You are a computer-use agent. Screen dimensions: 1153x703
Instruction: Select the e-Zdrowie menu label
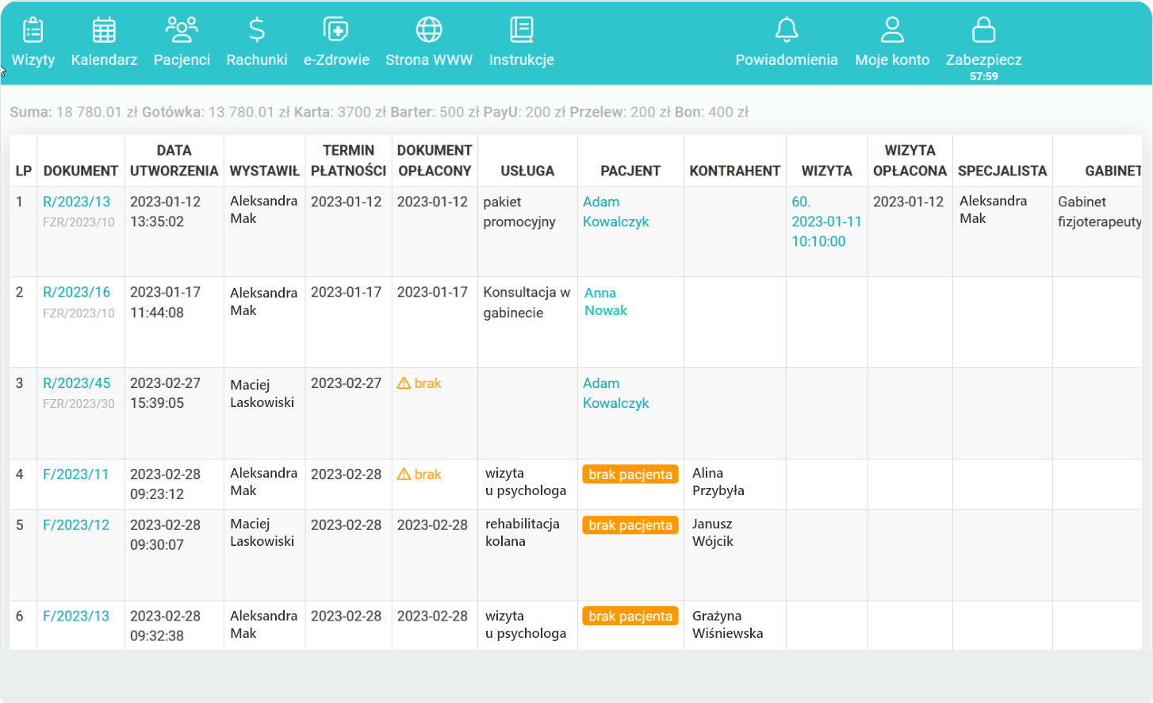(x=336, y=60)
